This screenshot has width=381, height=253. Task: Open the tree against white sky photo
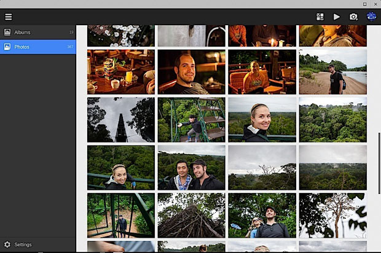(x=333, y=216)
